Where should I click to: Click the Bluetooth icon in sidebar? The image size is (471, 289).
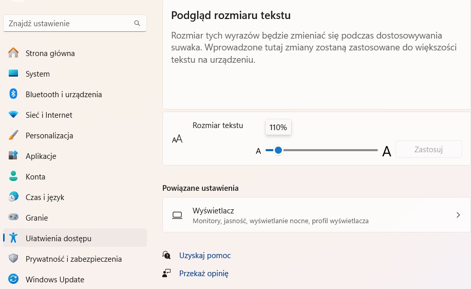coord(13,94)
